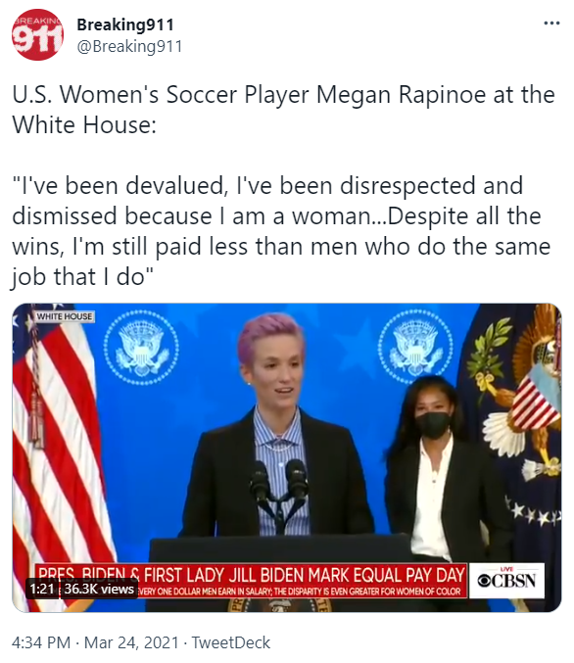The width and height of the screenshot is (574, 663).
Task: Click the Breaking911 red profile avatar
Action: tap(37, 34)
